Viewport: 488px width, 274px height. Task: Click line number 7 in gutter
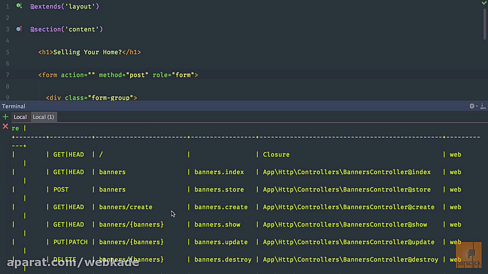pyautogui.click(x=7, y=75)
